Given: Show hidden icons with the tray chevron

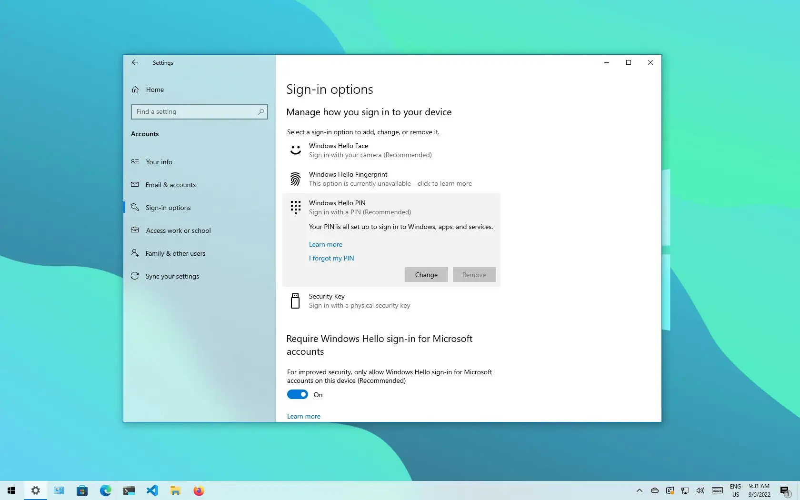Looking at the screenshot, I should pos(639,491).
